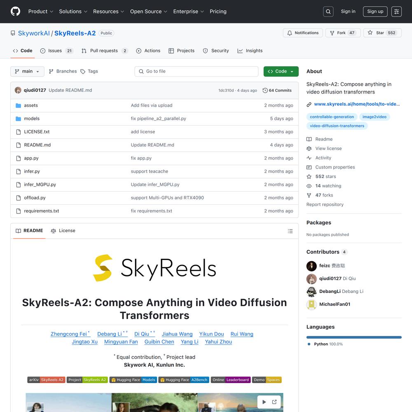Click the Notifications bell button
Screen dimensions: 412x412
click(303, 33)
